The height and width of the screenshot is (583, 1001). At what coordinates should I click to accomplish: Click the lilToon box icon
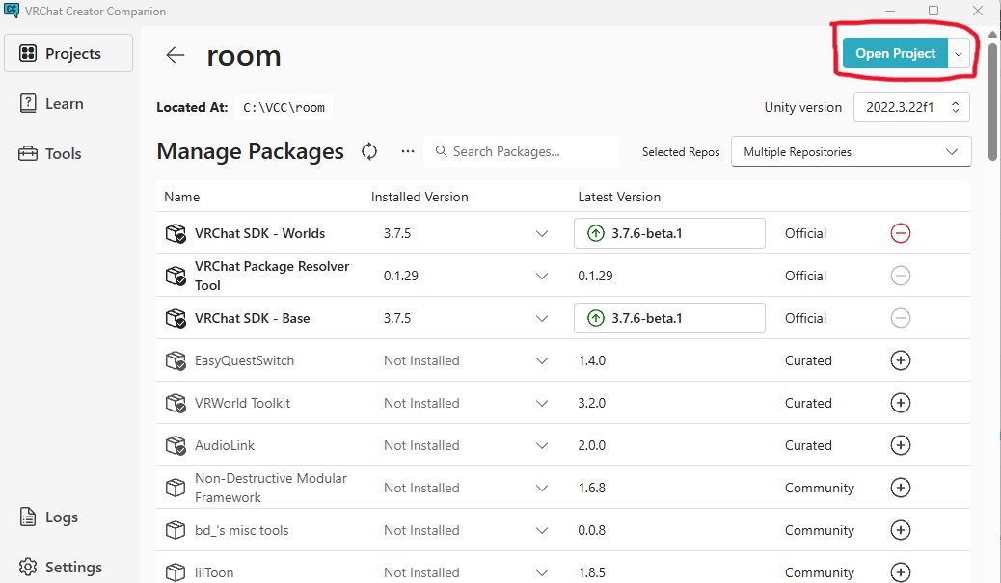pos(175,572)
